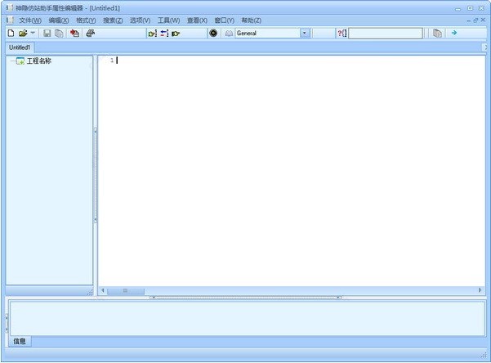This screenshot has width=491, height=363.
Task: Select the 工程名称 tree node
Action: pos(39,60)
